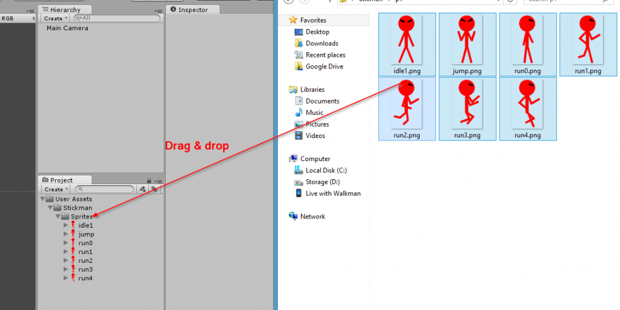This screenshot has height=310, width=620.
Task: Collapse the Sprites folder disclosure triangle
Action: [x=58, y=217]
